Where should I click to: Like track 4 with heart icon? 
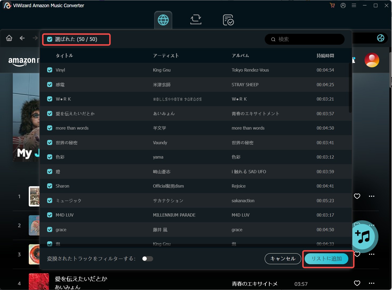point(357,283)
